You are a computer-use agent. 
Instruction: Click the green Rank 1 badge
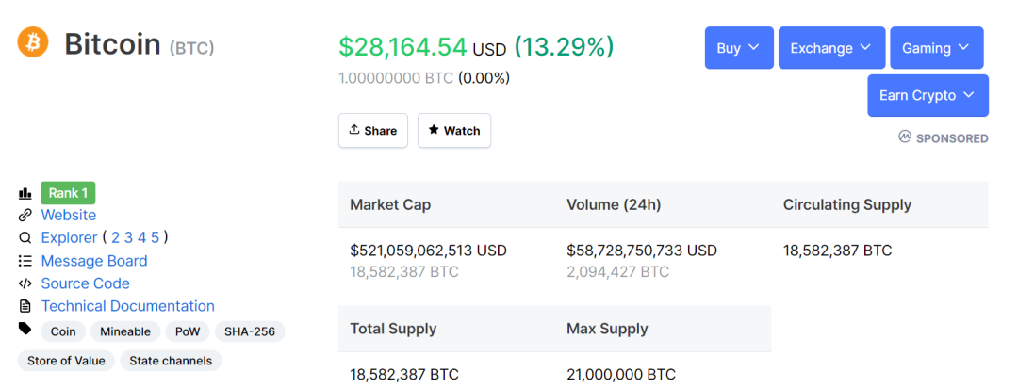68,193
